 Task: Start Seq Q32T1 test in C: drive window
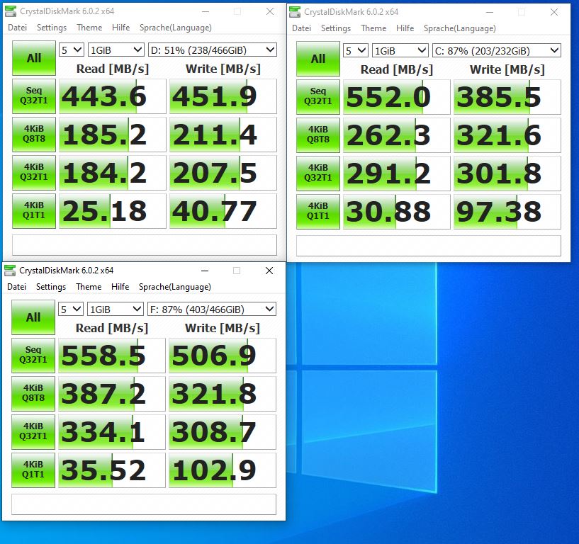coord(318,97)
